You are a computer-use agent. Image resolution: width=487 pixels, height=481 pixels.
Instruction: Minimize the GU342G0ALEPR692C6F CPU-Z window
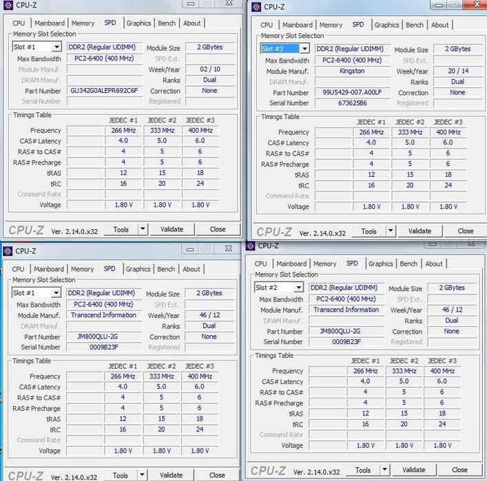tap(190, 3)
